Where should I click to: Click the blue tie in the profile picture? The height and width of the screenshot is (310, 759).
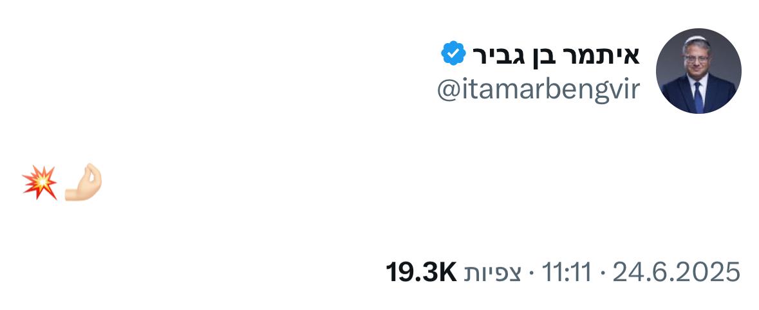coord(698,96)
